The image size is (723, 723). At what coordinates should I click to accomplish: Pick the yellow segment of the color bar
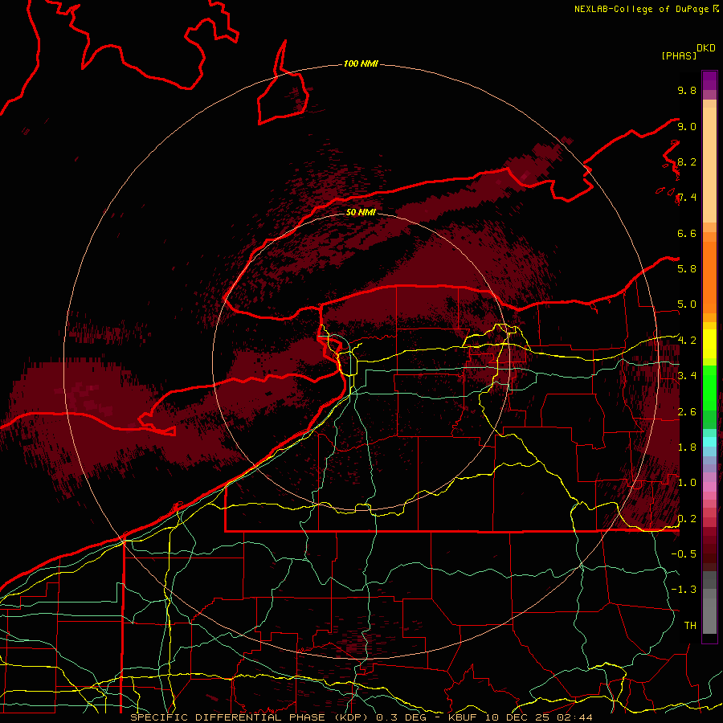click(709, 344)
